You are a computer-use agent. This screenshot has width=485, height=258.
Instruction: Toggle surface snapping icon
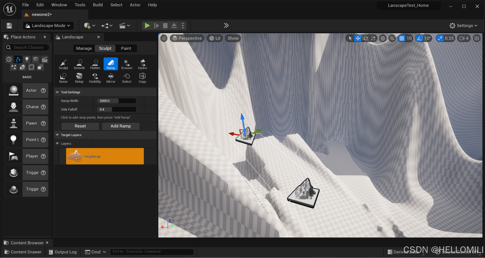tap(392, 38)
